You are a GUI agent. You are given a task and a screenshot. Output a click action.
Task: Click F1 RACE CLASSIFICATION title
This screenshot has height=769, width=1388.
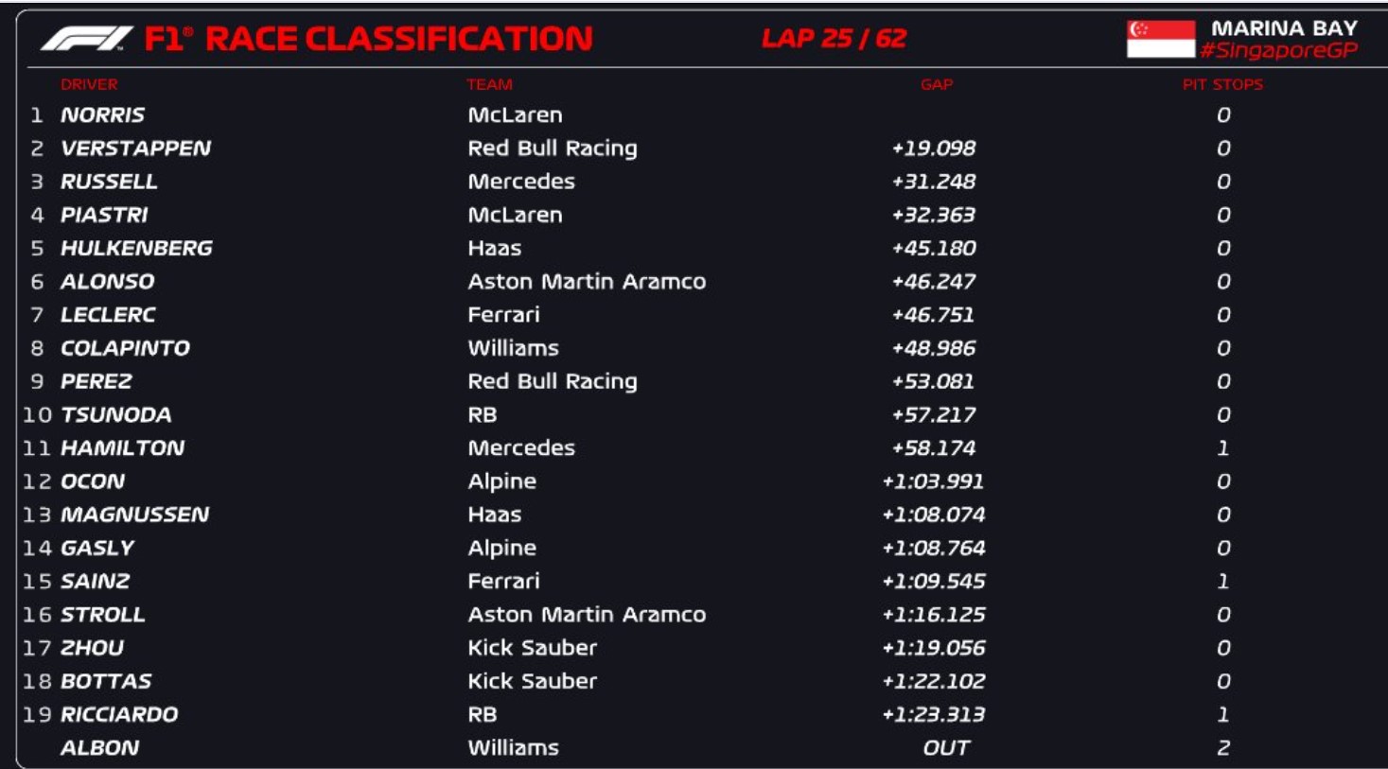pos(369,39)
